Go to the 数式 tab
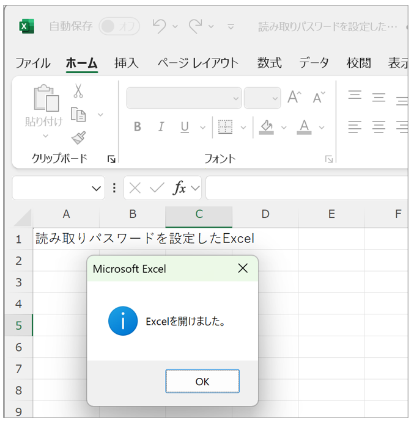Image resolution: width=414 pixels, height=423 pixels. point(269,63)
